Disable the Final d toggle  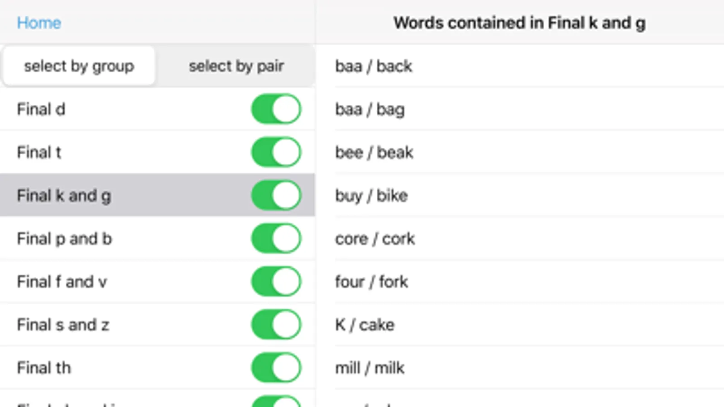tap(276, 109)
